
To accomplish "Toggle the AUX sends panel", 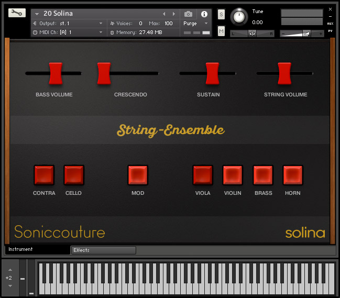I will (330, 24).
